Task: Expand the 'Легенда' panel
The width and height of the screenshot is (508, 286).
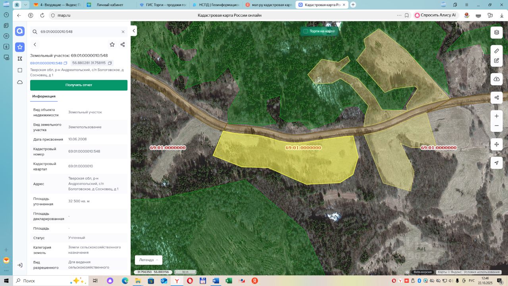Action: (149, 260)
